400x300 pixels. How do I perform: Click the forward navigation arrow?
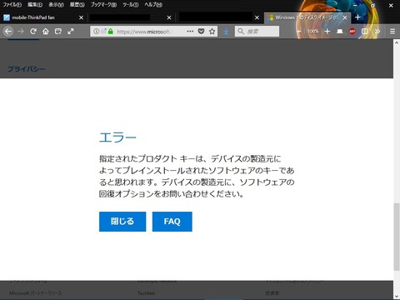click(21, 32)
